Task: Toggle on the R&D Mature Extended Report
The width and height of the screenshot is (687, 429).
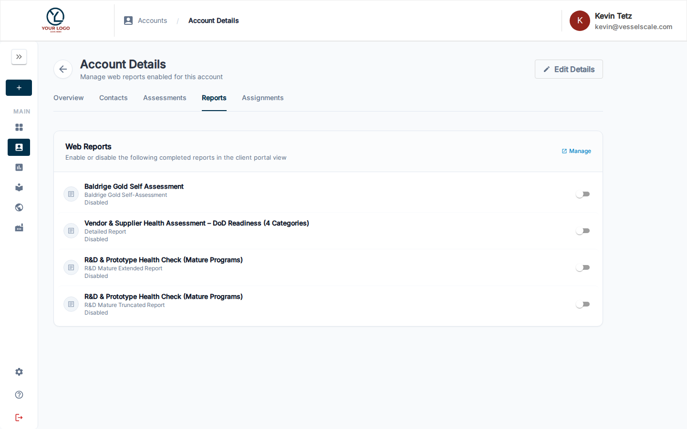Action: tap(583, 267)
